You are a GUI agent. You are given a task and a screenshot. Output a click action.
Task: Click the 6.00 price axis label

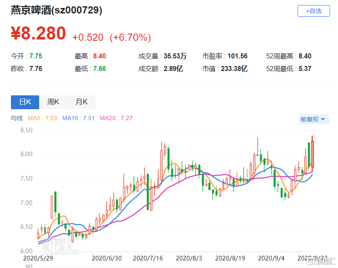point(26,251)
